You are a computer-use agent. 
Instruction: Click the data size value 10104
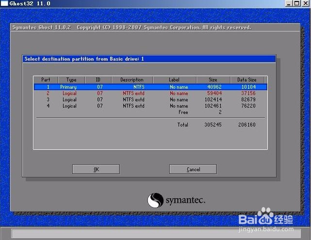coord(248,87)
